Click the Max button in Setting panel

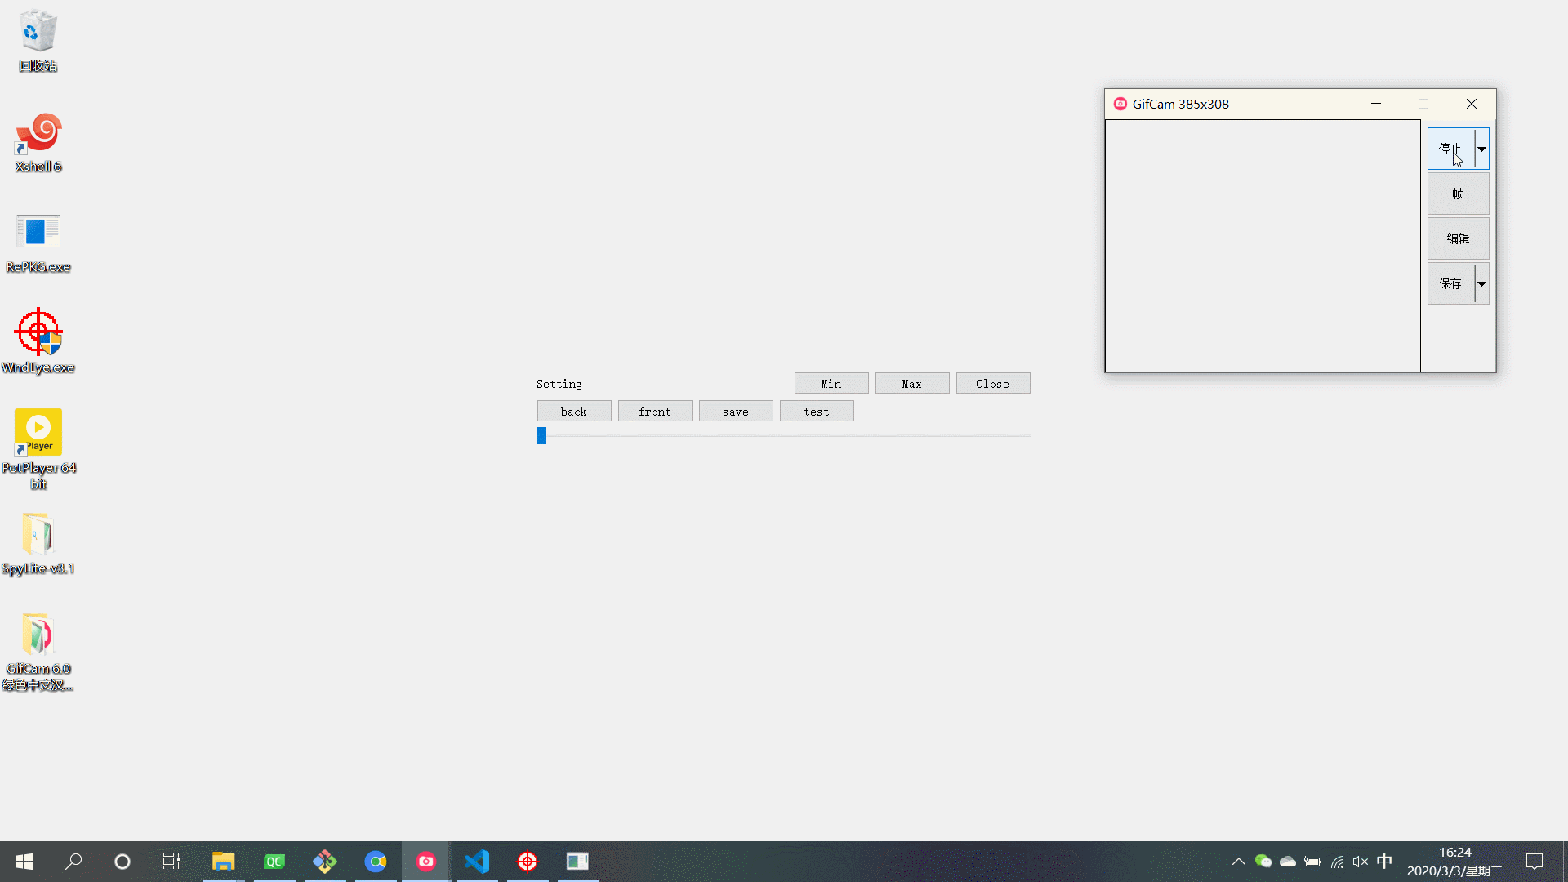(911, 384)
